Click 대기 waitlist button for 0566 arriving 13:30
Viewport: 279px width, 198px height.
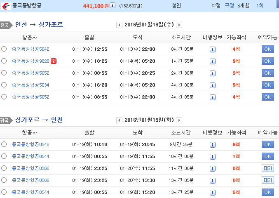click(x=267, y=180)
